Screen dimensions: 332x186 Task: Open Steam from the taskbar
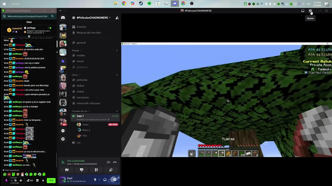pos(141,4)
